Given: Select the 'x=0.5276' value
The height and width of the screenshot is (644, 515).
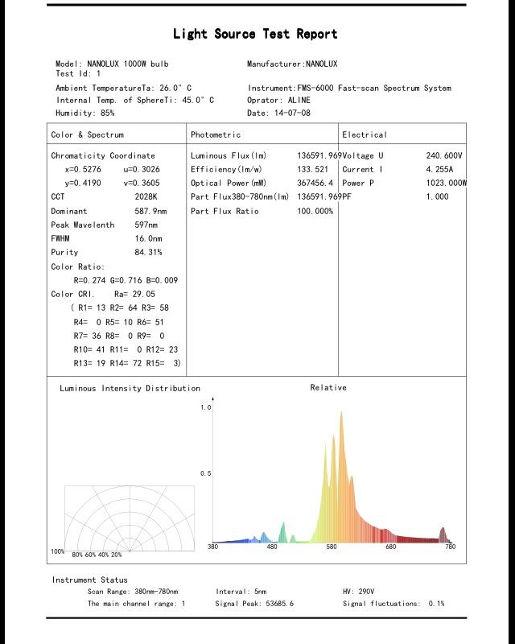Looking at the screenshot, I should 83,169.
